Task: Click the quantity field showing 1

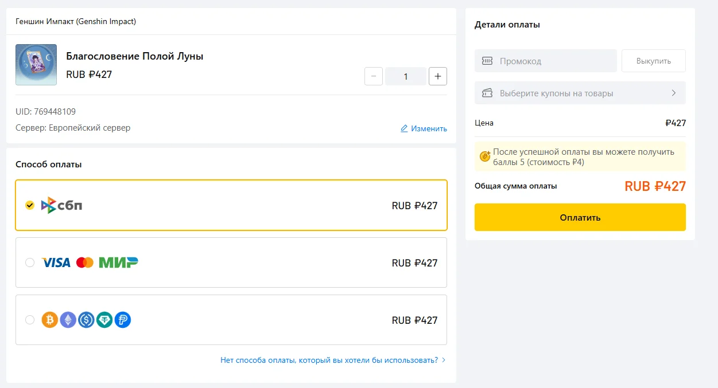Action: pyautogui.click(x=406, y=76)
